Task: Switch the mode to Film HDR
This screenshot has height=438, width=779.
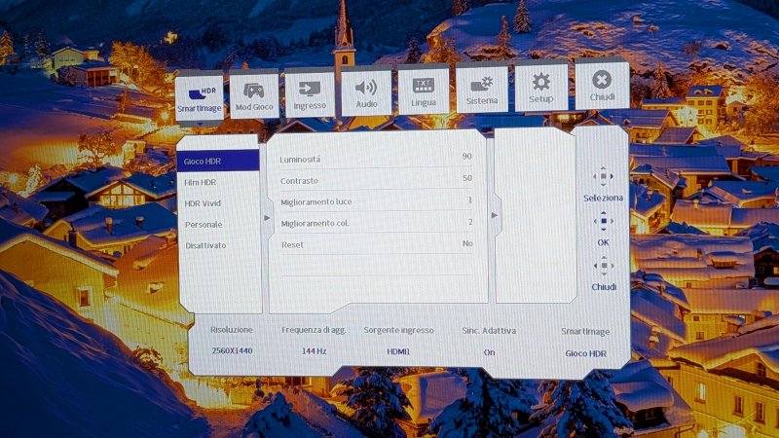Action: click(201, 182)
